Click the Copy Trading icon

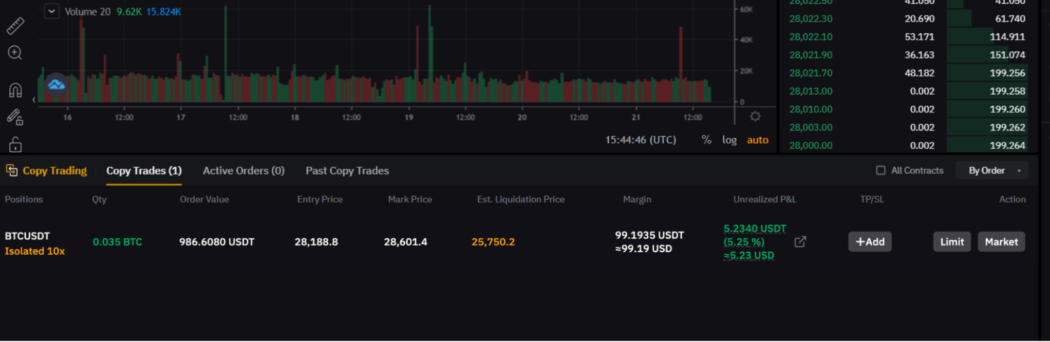pyautogui.click(x=11, y=170)
